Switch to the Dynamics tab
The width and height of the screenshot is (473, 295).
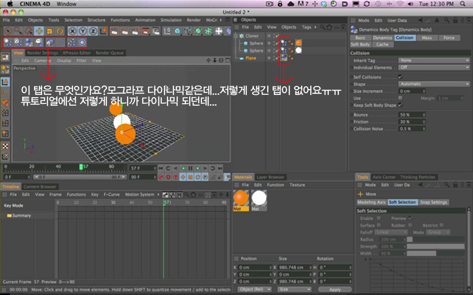(383, 38)
